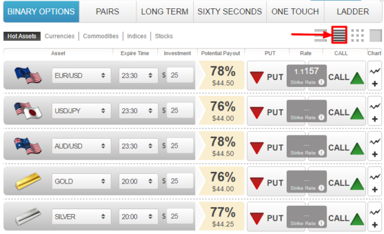Open the chart icon in the AUD/USD row
Image resolution: width=384 pixels, height=234 pixels.
click(374, 141)
